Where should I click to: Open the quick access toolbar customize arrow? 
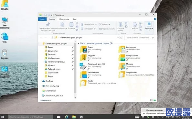tap(51, 15)
